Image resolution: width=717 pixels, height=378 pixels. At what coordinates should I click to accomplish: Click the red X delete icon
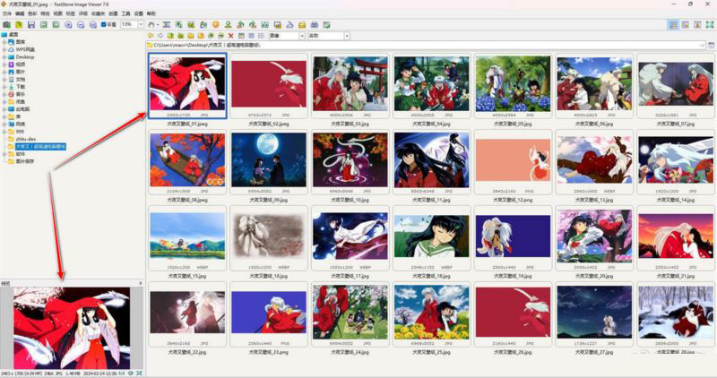point(231,36)
